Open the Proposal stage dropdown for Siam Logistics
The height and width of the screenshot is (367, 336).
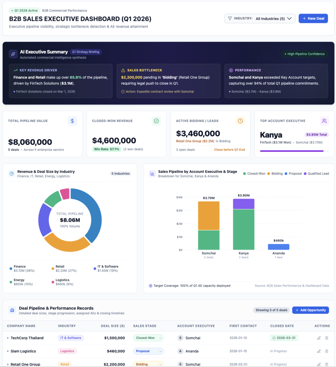click(148, 351)
